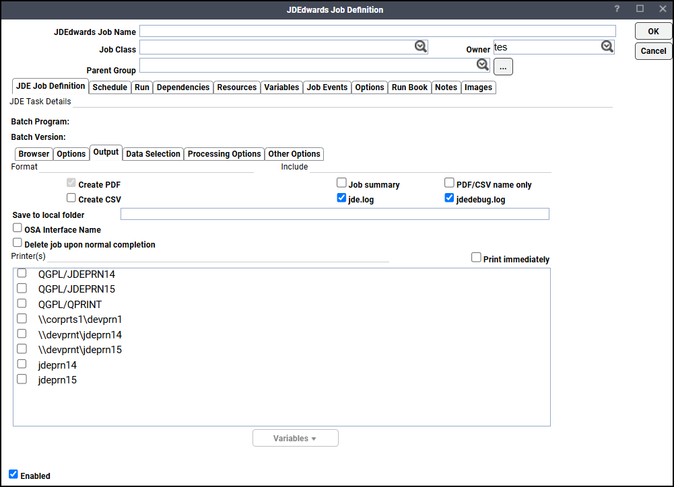Focus the Save to local folder field
Screen dimensions: 674x487
334,215
